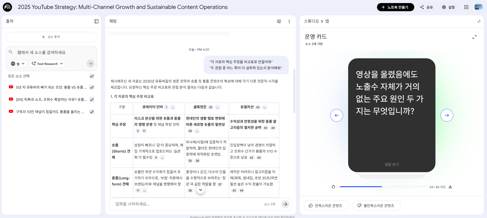The image size is (487, 218).
Task: Uncheck the 5년 차 유튜버 source
Action: tap(92, 87)
